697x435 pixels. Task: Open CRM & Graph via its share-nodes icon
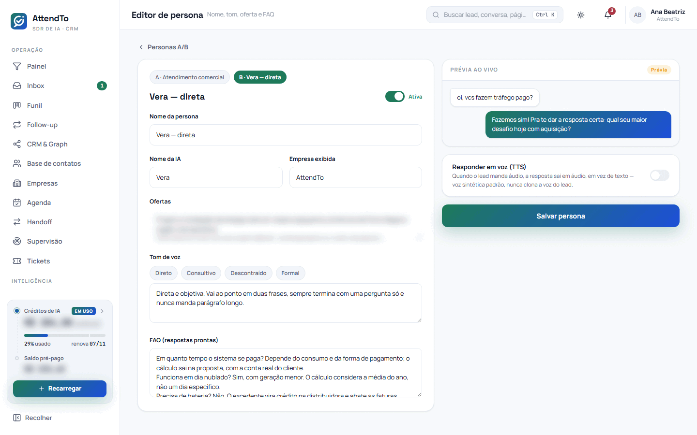tap(17, 144)
